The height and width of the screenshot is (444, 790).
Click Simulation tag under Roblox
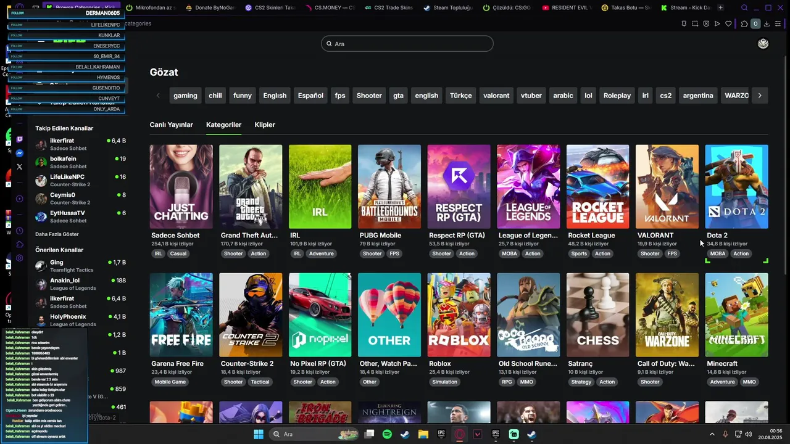pos(445,382)
